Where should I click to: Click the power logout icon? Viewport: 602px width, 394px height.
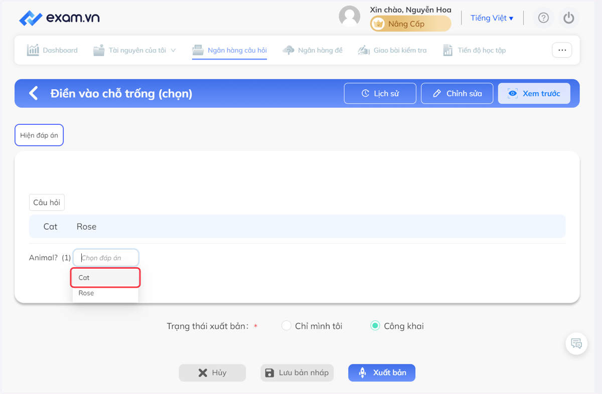[568, 18]
